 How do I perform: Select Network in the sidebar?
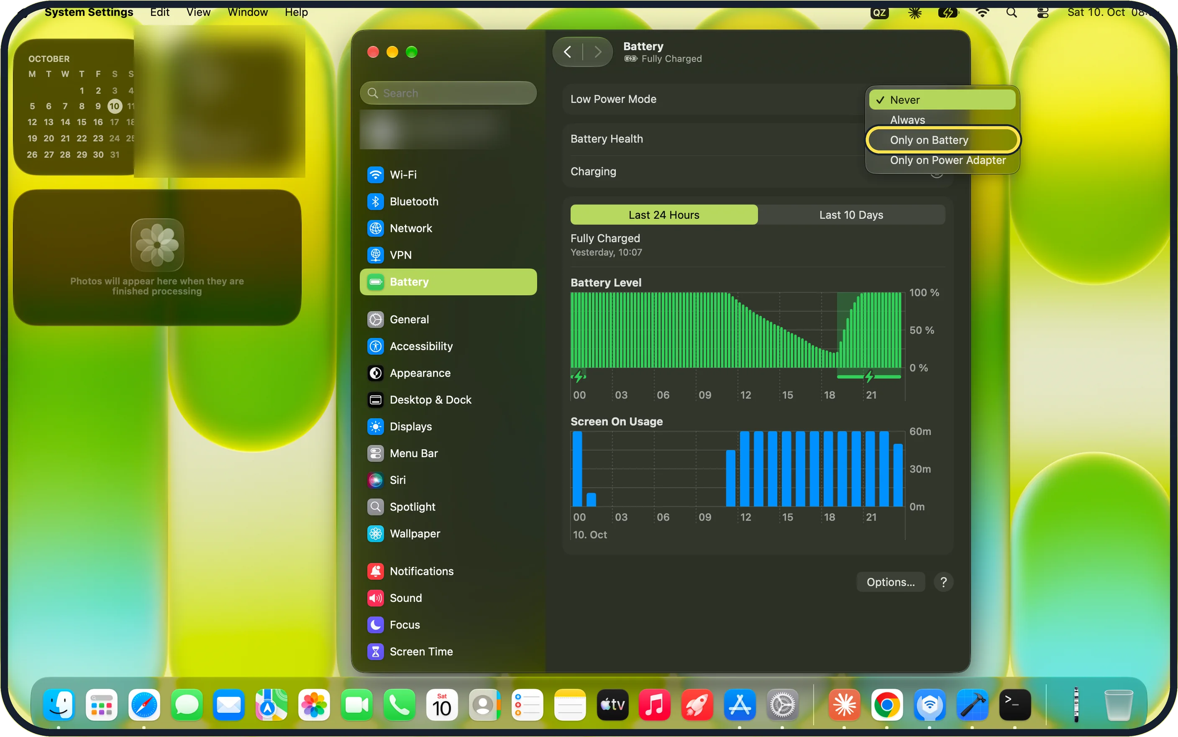(x=448, y=228)
